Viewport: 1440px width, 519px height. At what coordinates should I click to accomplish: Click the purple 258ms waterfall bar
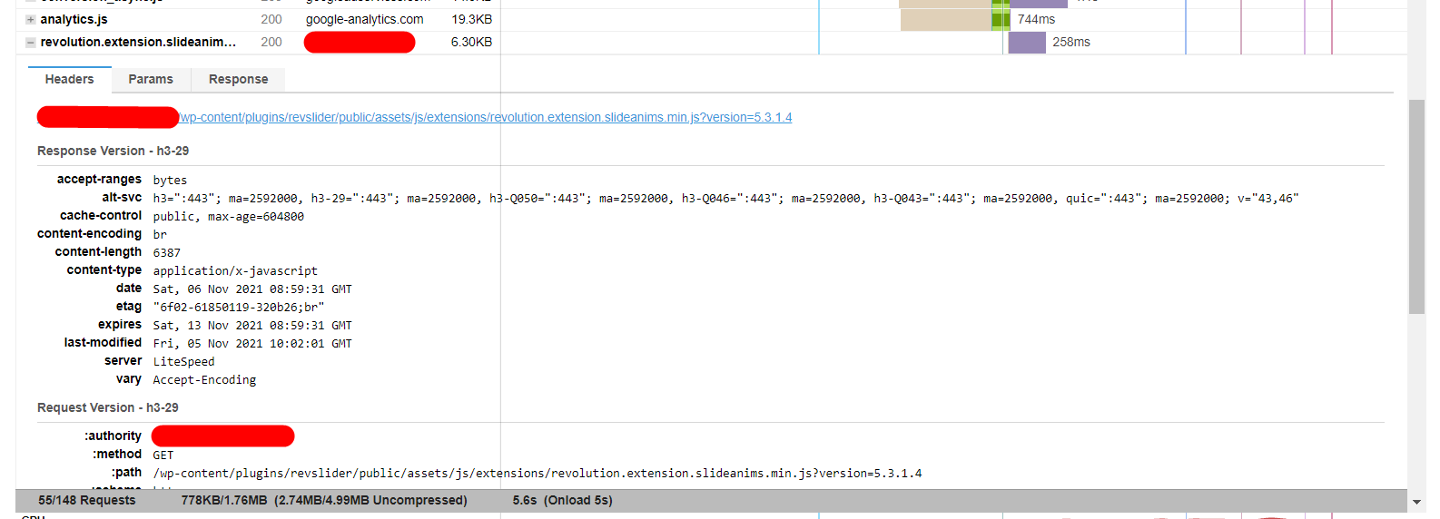click(x=1027, y=42)
